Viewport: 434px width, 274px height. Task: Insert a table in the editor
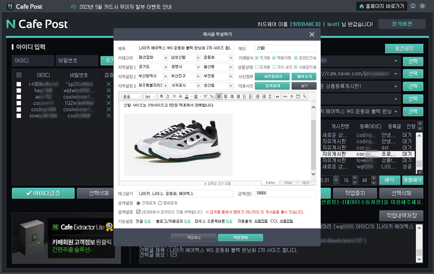click(298, 96)
